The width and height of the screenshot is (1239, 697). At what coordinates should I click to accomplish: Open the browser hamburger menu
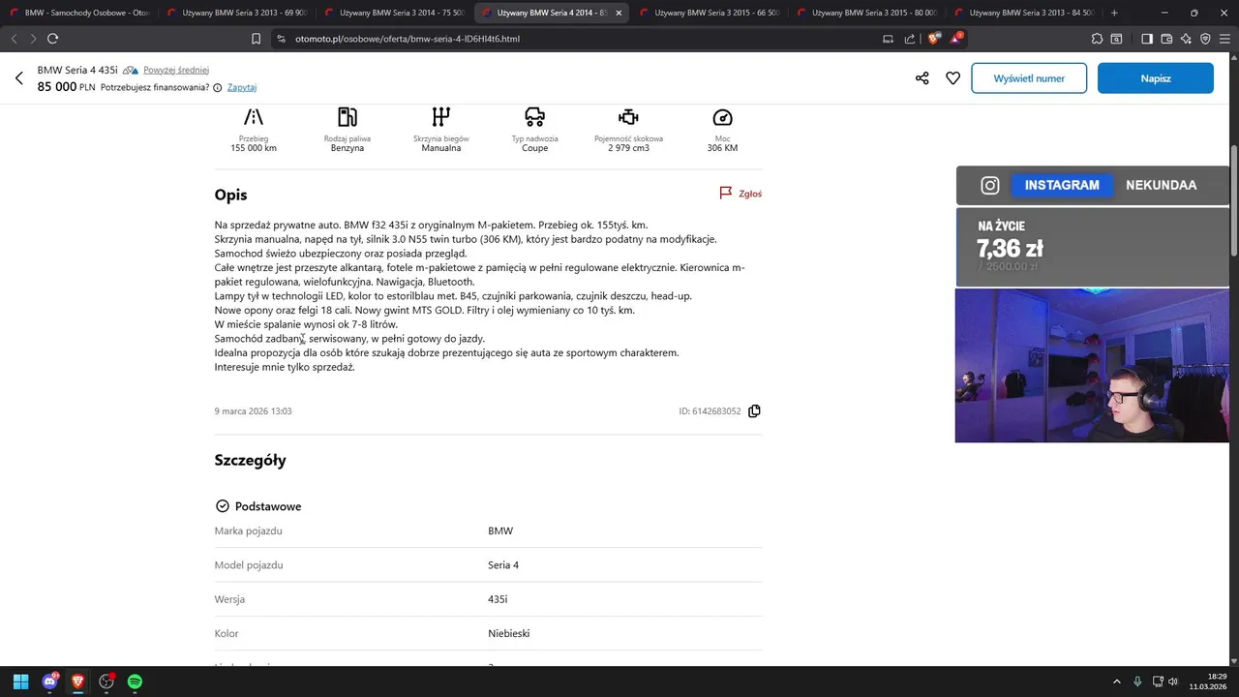tap(1224, 39)
